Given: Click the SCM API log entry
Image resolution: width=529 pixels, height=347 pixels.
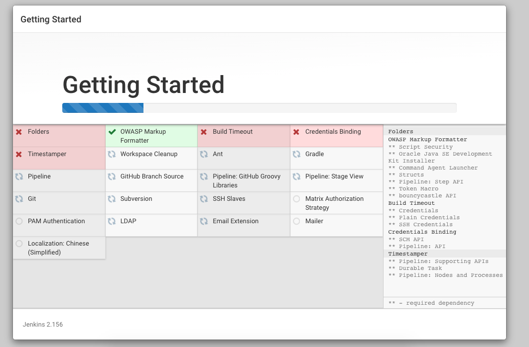Looking at the screenshot, I should (x=406, y=239).
